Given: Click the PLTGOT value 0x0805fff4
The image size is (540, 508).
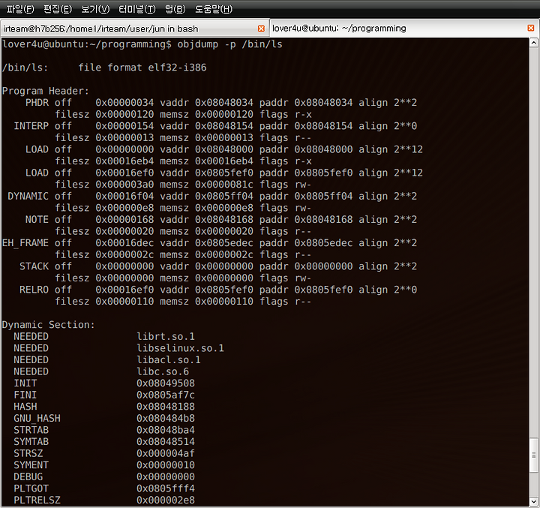Looking at the screenshot, I should (166, 489).
